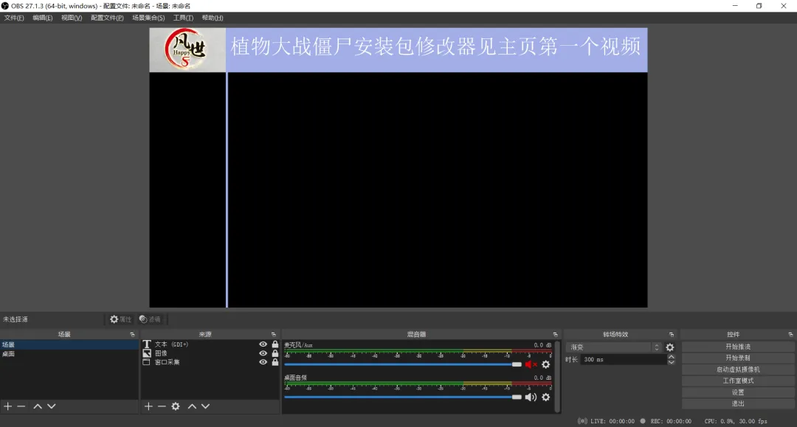Open the 帮助(H) menu
797x427 pixels.
pyautogui.click(x=213, y=18)
